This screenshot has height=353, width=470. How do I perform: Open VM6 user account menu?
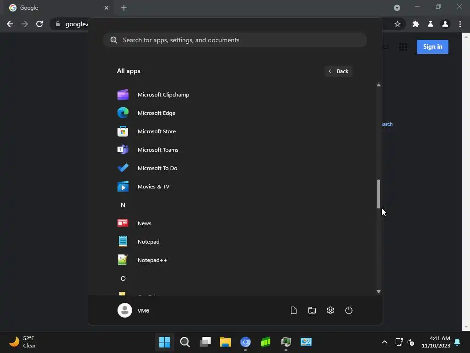click(134, 310)
